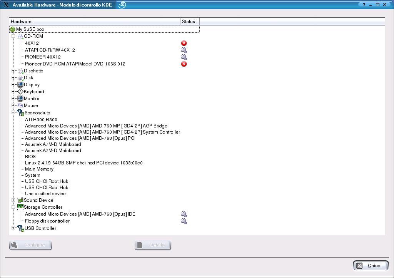Click wrench status icon for PIONEER 40X12
Viewport: 394px width, 278px height.
(184, 57)
